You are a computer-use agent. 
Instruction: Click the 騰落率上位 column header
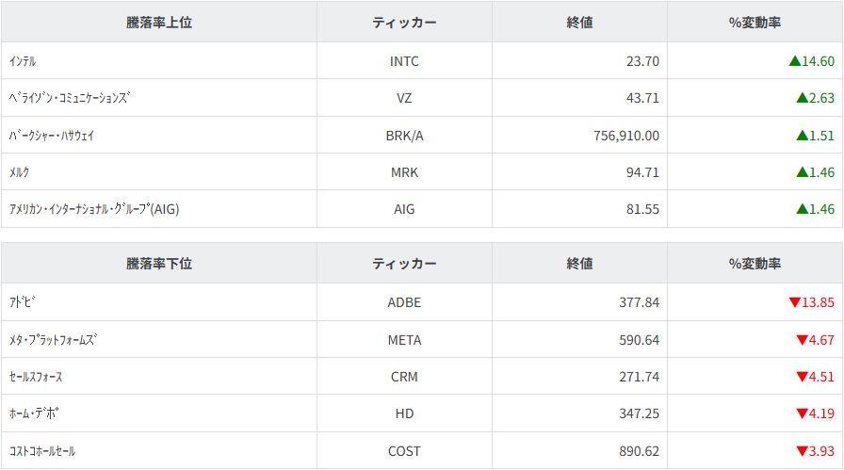coord(159,22)
